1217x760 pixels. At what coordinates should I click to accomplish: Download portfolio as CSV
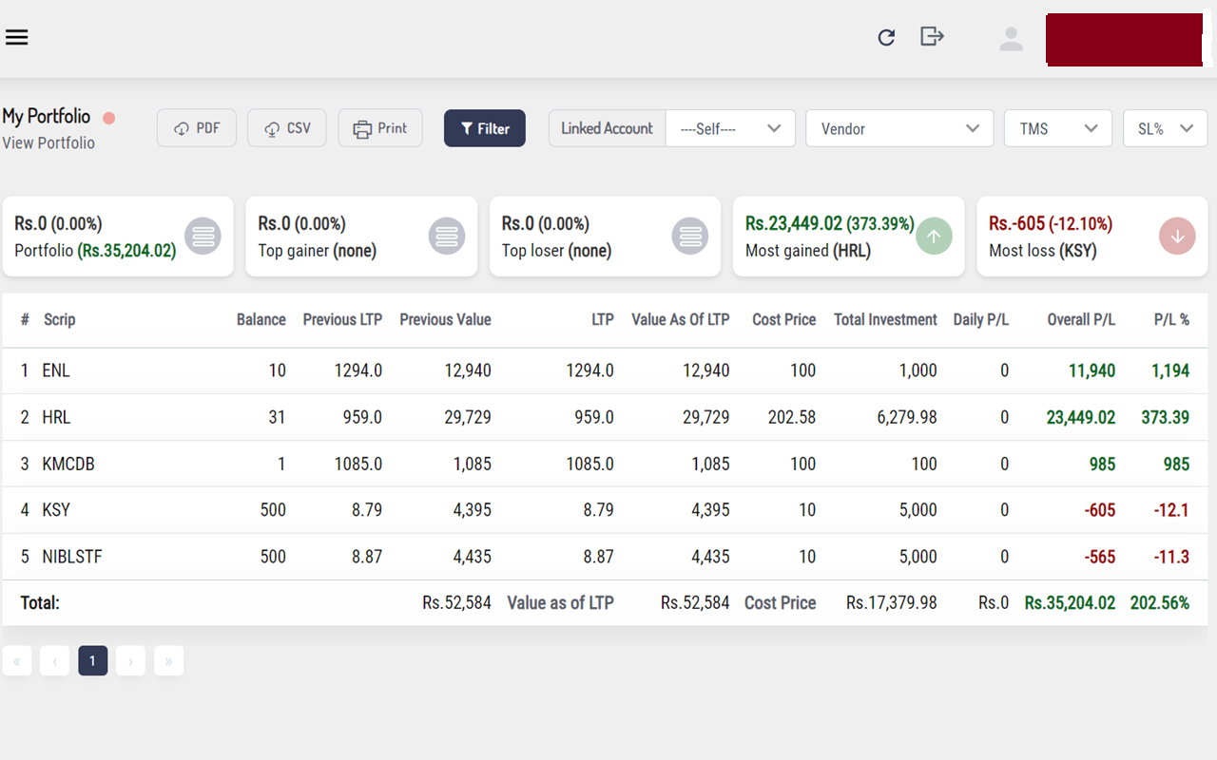pyautogui.click(x=287, y=128)
